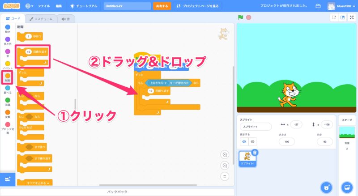
Task: Click the 共有する share button
Action: pos(162,6)
